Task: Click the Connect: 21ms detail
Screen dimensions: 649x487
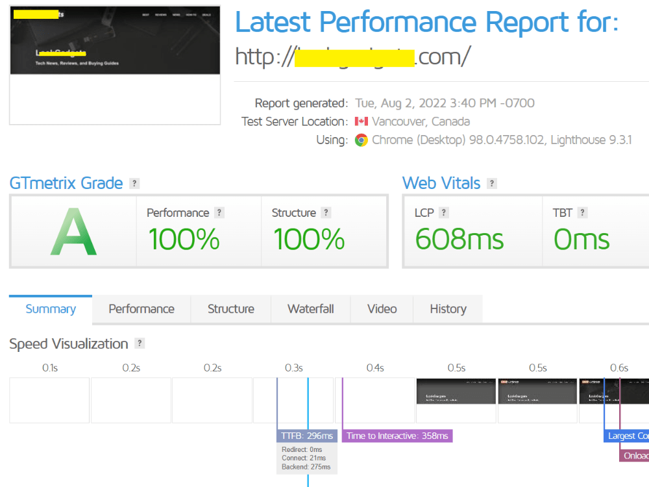Action: pyautogui.click(x=304, y=458)
